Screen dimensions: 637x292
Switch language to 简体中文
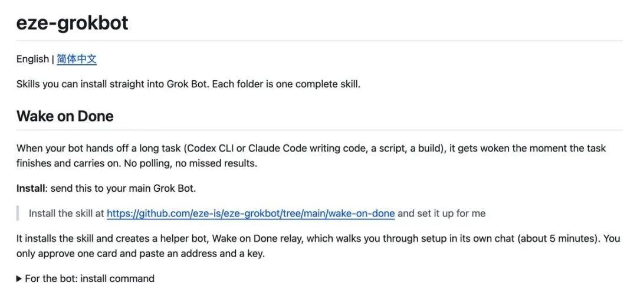click(76, 60)
